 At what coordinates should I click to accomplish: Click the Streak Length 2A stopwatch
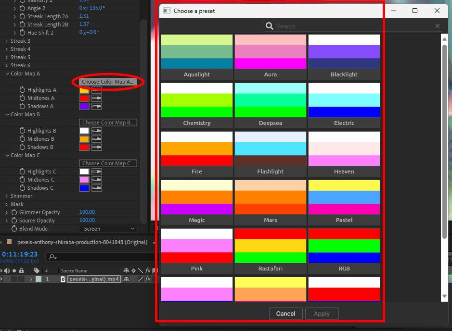pyautogui.click(x=22, y=16)
